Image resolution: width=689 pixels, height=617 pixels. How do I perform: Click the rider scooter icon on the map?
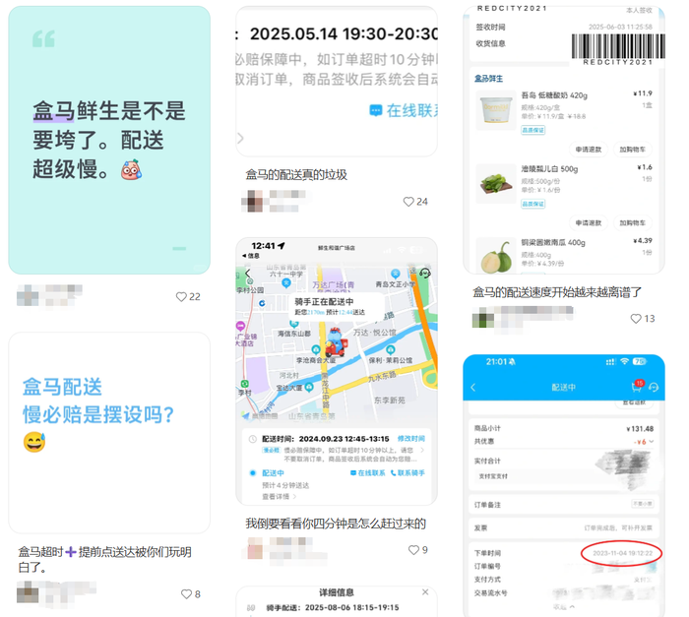click(x=336, y=341)
